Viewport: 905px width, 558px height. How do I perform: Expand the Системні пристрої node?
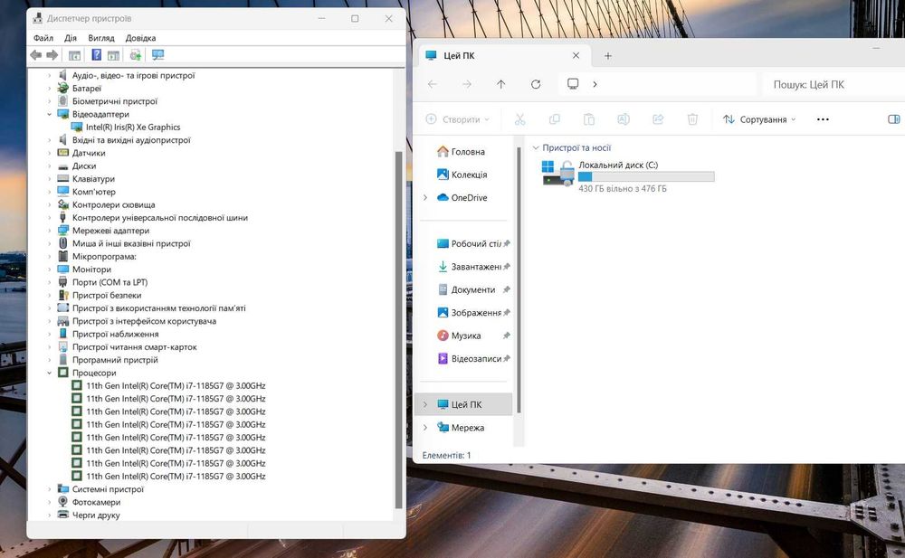(50, 489)
